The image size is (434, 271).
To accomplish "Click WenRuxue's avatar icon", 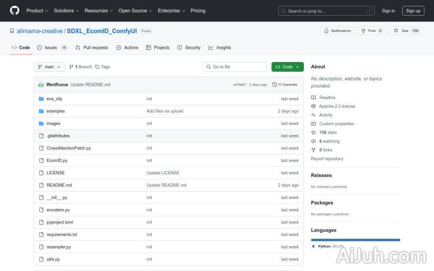I will tap(41, 85).
